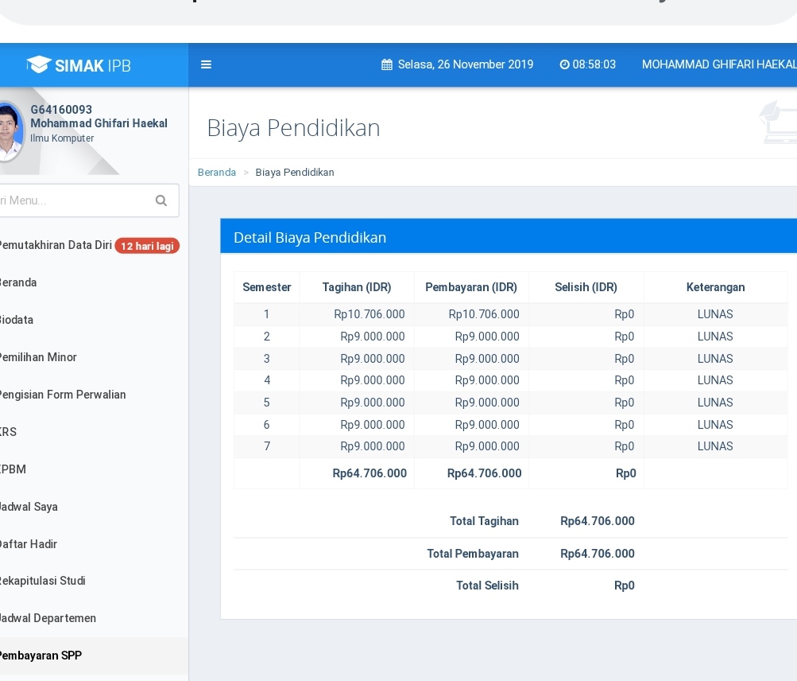797x681 pixels.
Task: Click the Keterangan column header
Action: click(716, 287)
